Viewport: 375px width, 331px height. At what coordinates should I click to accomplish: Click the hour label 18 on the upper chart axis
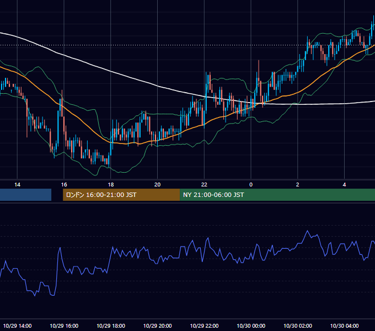coord(111,185)
